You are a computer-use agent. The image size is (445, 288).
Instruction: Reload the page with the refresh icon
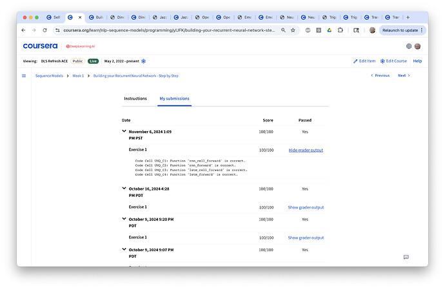coord(45,30)
